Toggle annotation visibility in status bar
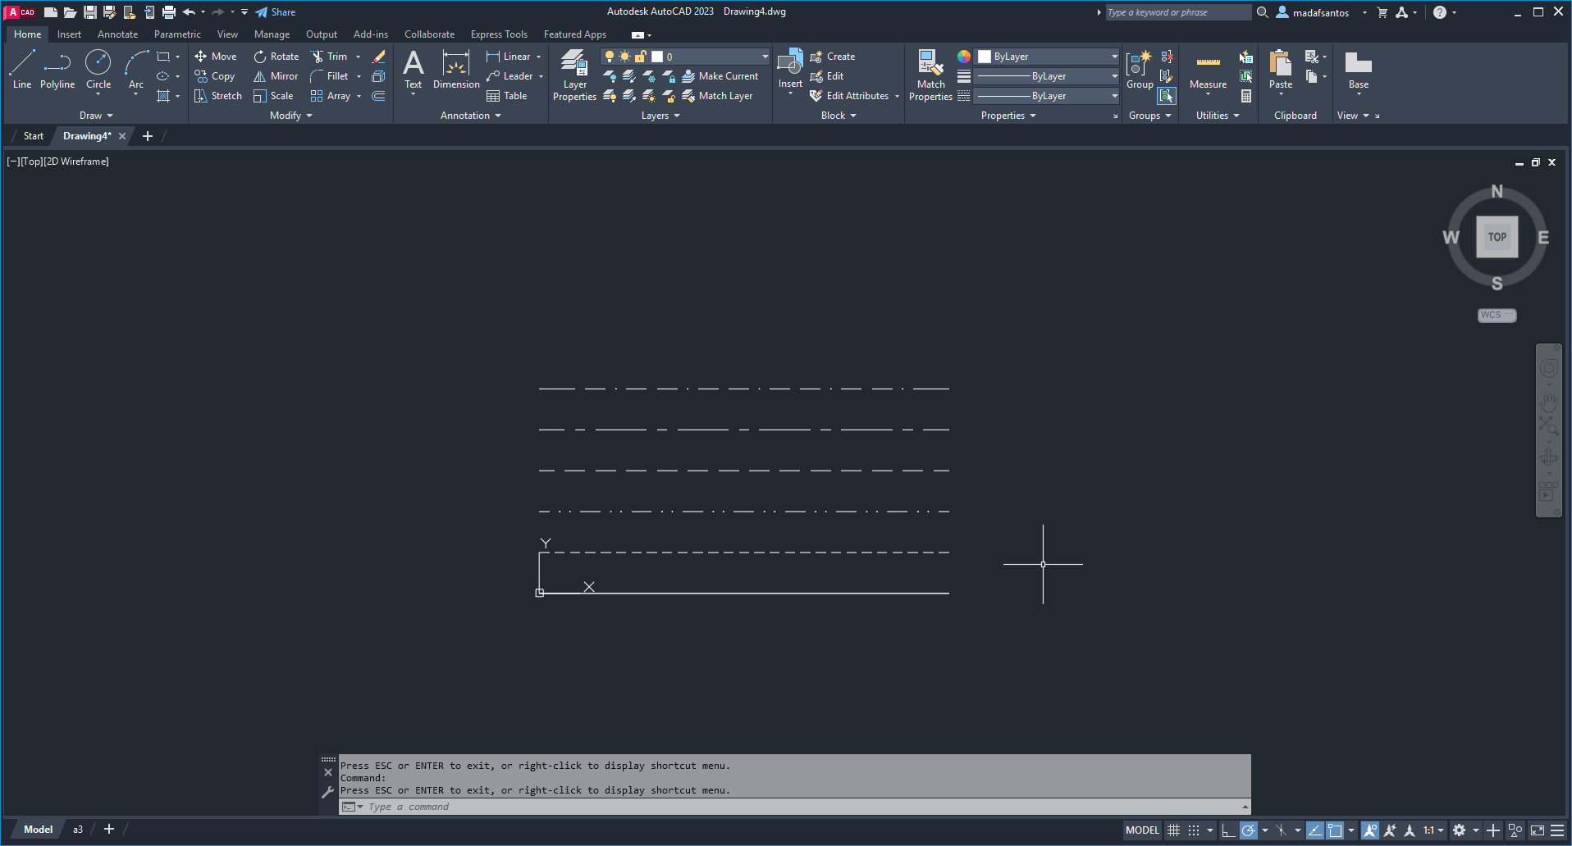Viewport: 1572px width, 846px height. [x=1370, y=830]
